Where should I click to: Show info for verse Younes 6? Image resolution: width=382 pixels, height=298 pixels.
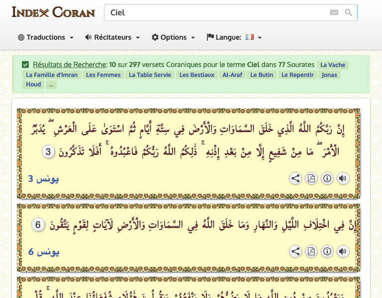327,251
